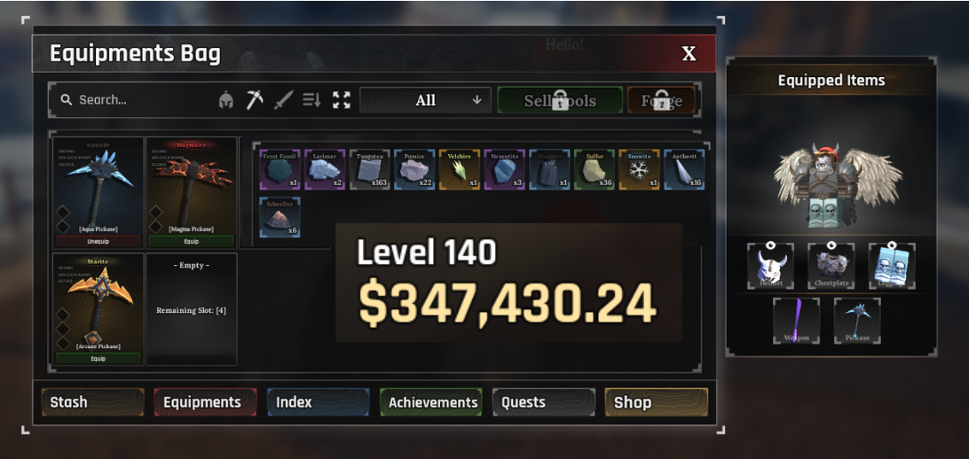The height and width of the screenshot is (459, 969).
Task: Open the Shop tab
Action: pyautogui.click(x=657, y=402)
